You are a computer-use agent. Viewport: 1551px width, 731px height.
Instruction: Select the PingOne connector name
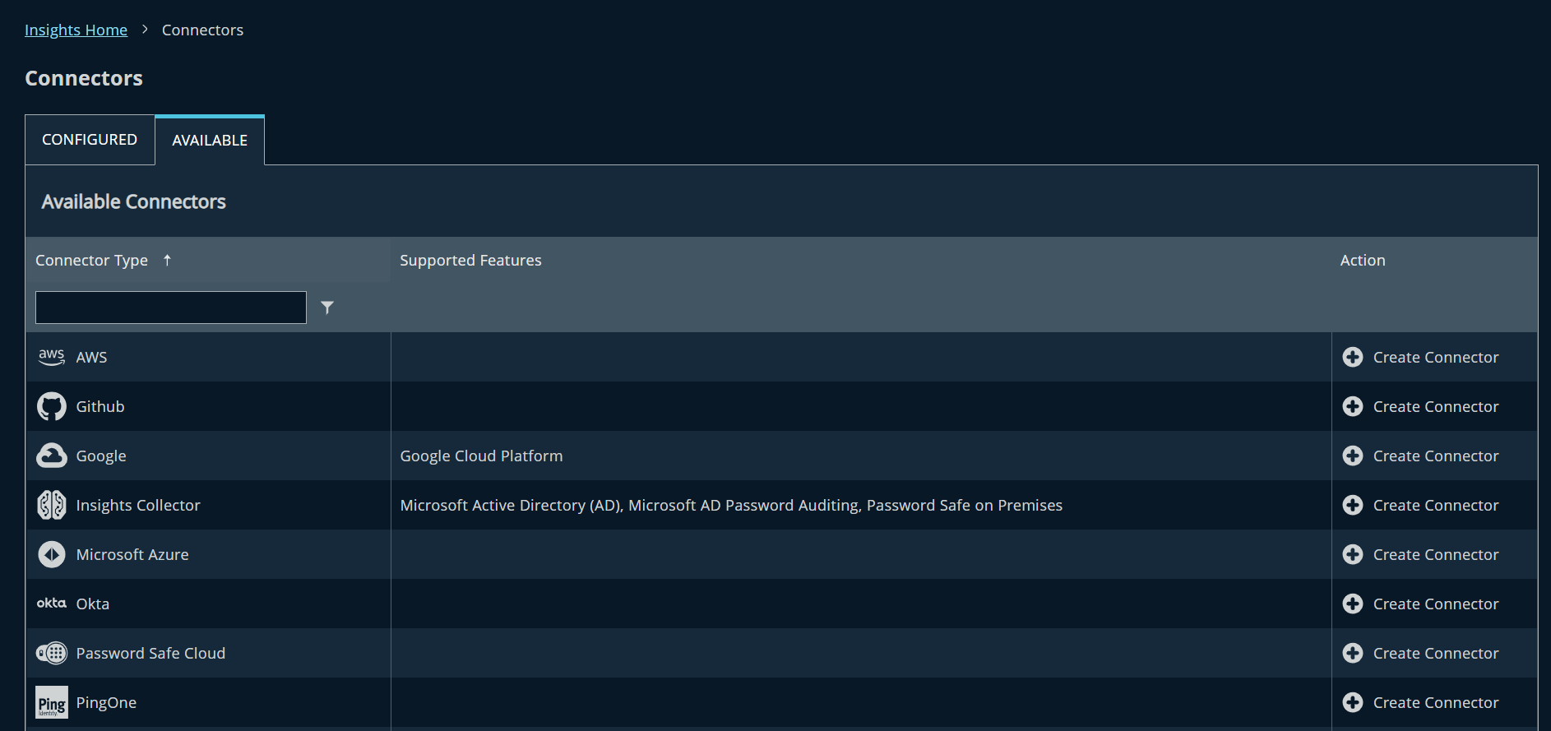point(106,702)
